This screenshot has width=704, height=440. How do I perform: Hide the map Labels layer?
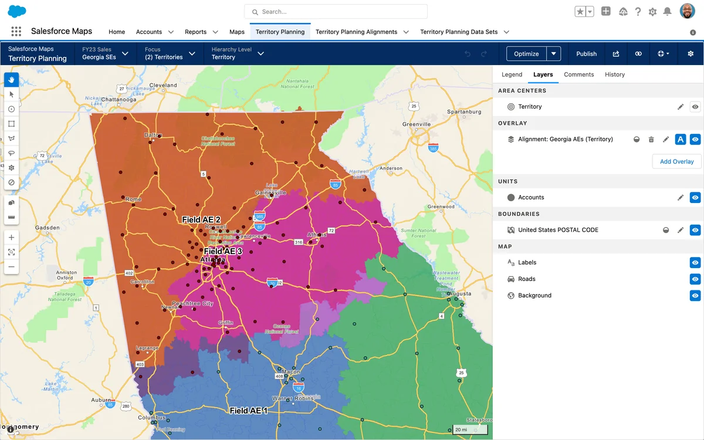point(695,263)
